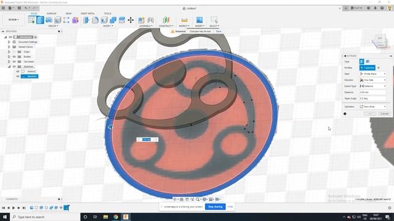
Task: Click the timeline Play button
Action: [x=14, y=207]
